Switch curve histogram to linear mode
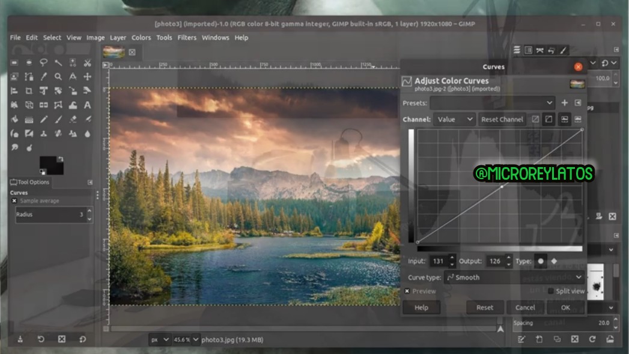Screen dimensions: 629x354 click(x=535, y=119)
